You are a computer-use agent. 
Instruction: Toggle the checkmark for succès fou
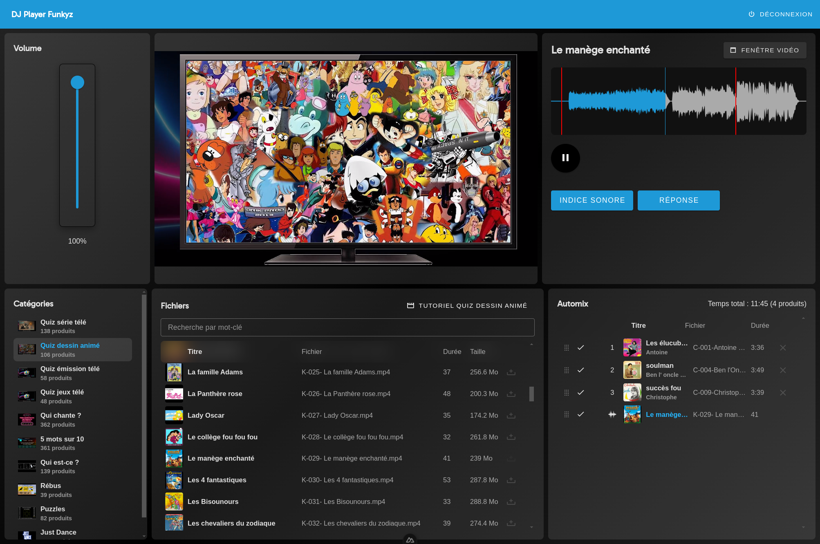[x=580, y=392]
